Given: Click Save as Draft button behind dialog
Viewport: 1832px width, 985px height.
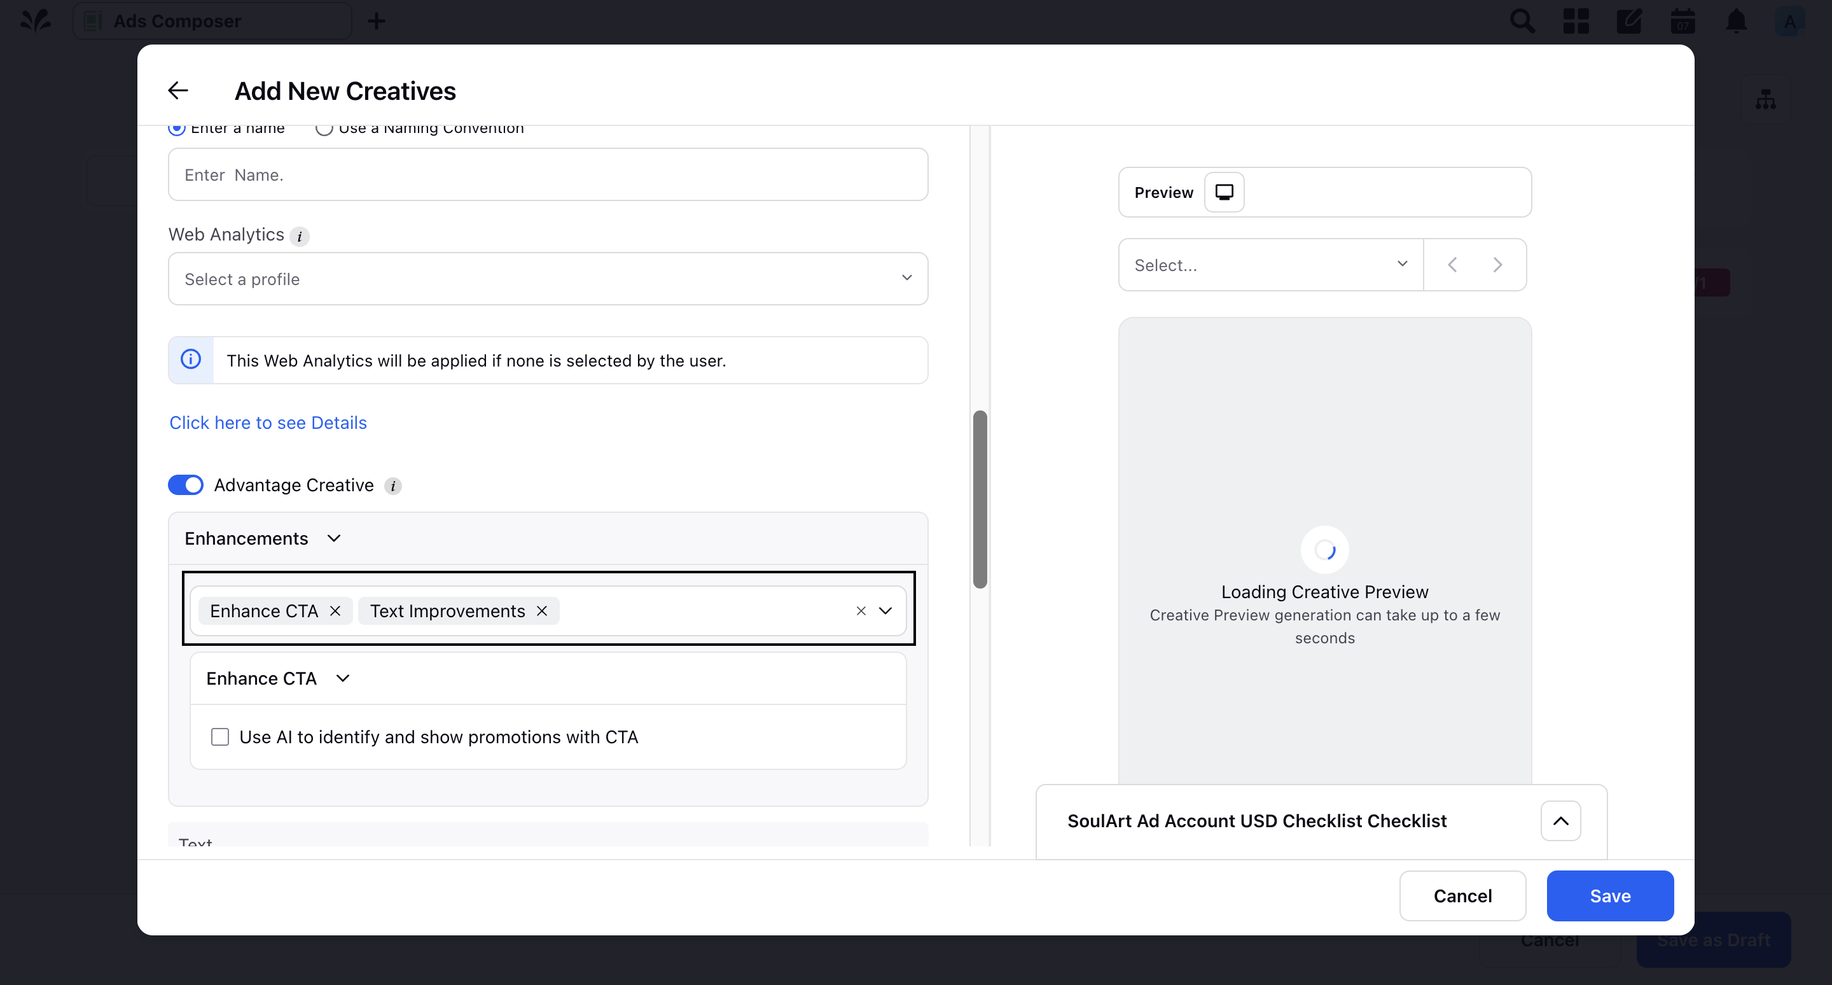Looking at the screenshot, I should [1713, 940].
